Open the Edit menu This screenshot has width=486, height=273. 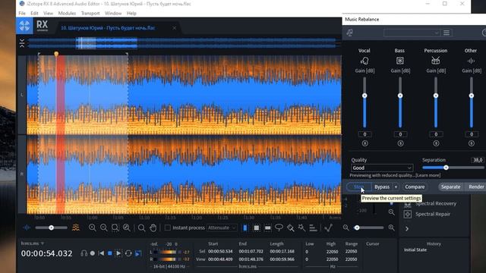pyautogui.click(x=34, y=14)
